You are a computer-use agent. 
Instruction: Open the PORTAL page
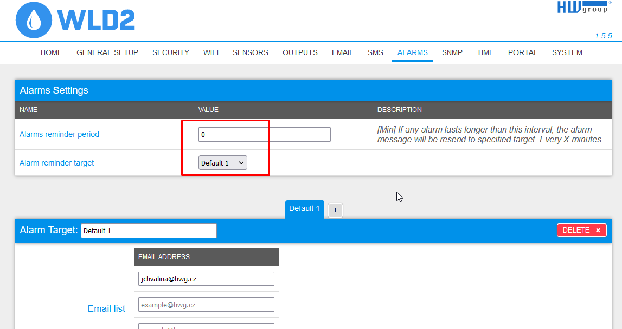tap(523, 52)
